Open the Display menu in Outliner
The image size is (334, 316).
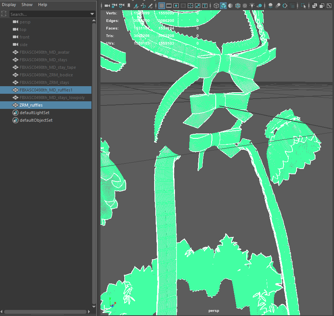(9, 5)
